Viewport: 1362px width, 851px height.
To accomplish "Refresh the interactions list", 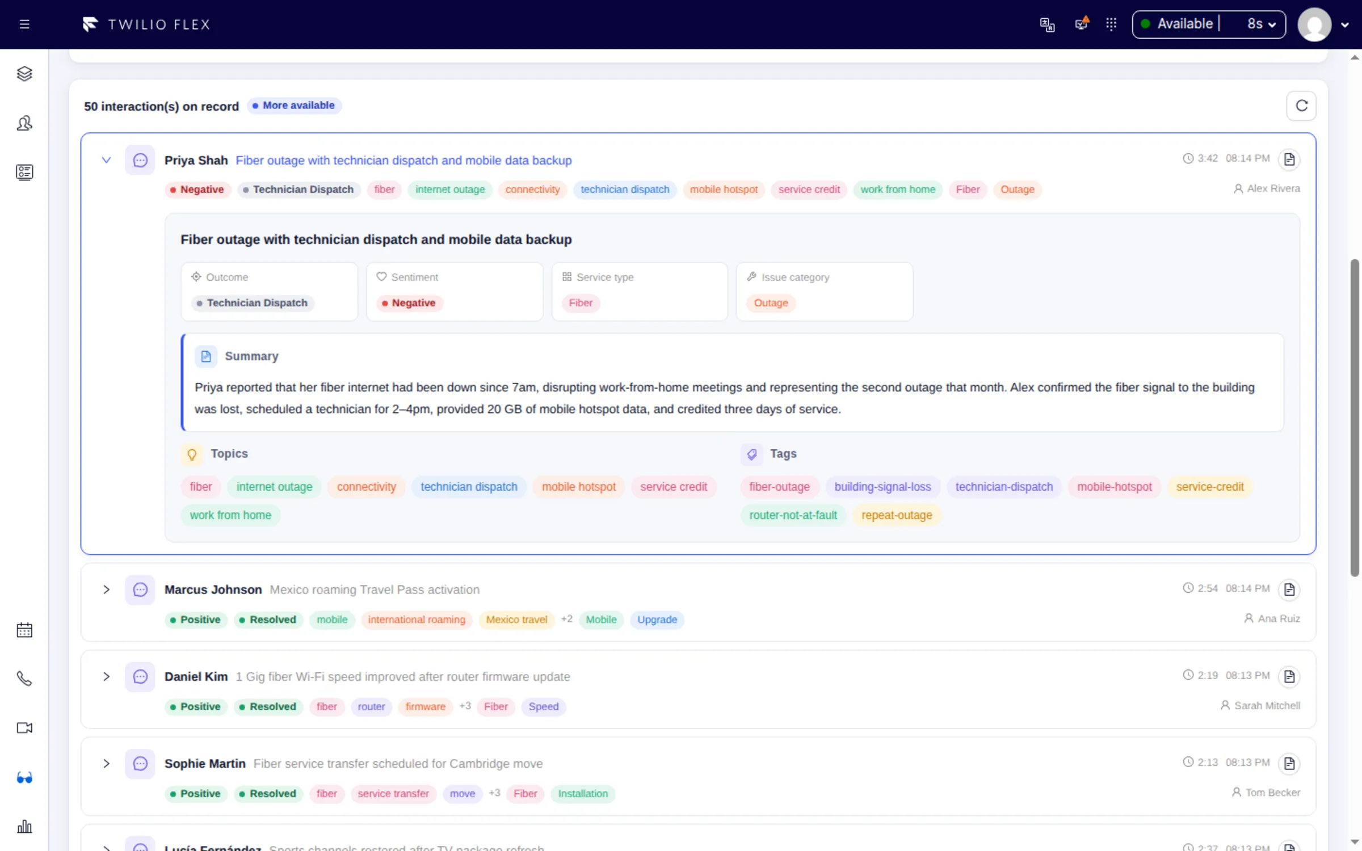I will pos(1301,106).
